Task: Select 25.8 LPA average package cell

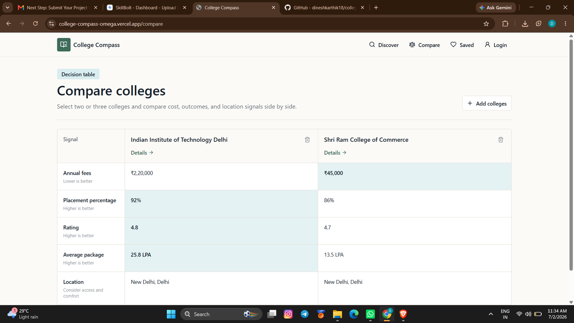Action: 221,258
